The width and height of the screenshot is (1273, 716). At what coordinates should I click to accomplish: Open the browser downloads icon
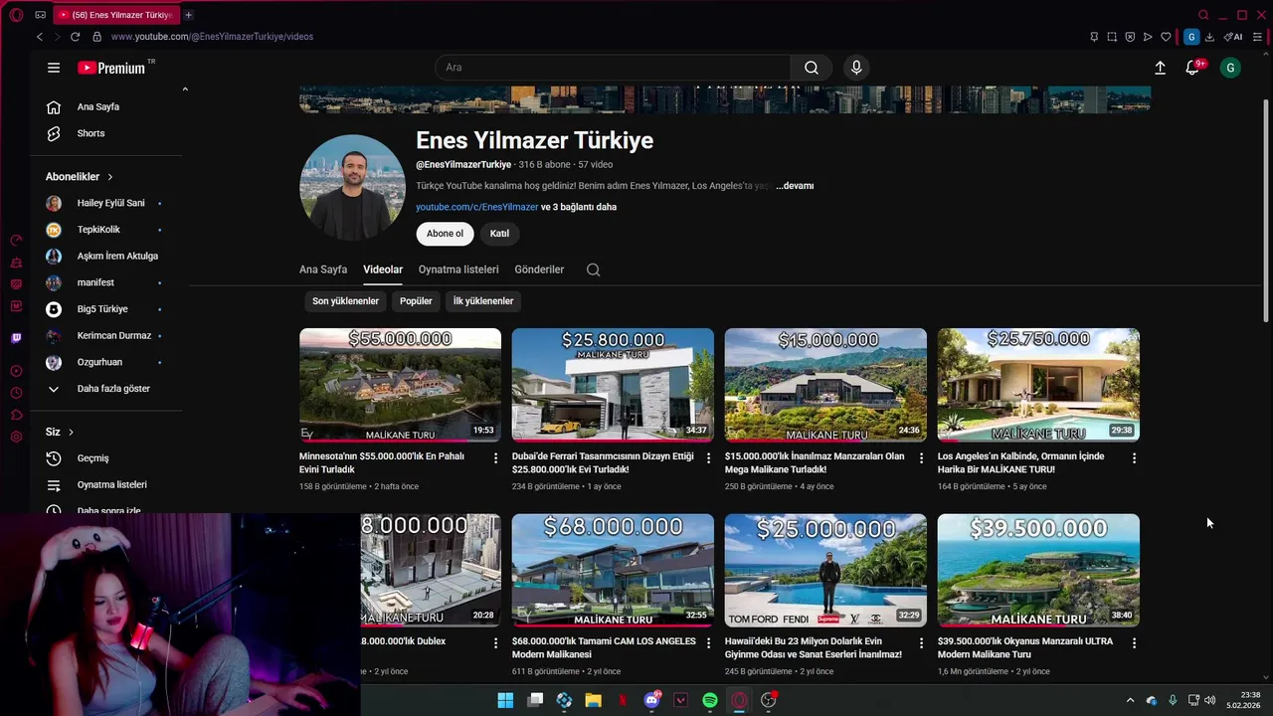pos(1209,37)
